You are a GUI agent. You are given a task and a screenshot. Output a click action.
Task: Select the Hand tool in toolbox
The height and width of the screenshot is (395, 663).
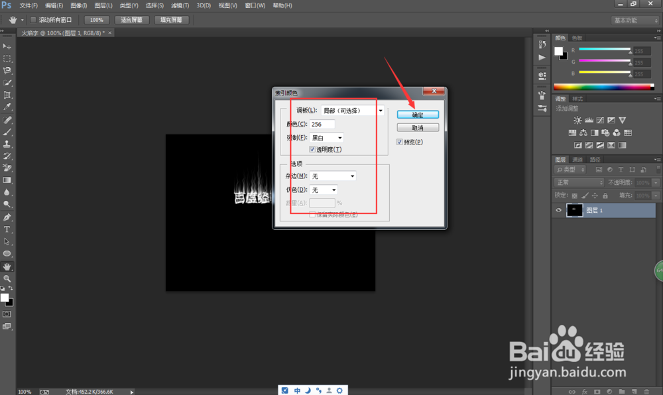pos(7,266)
